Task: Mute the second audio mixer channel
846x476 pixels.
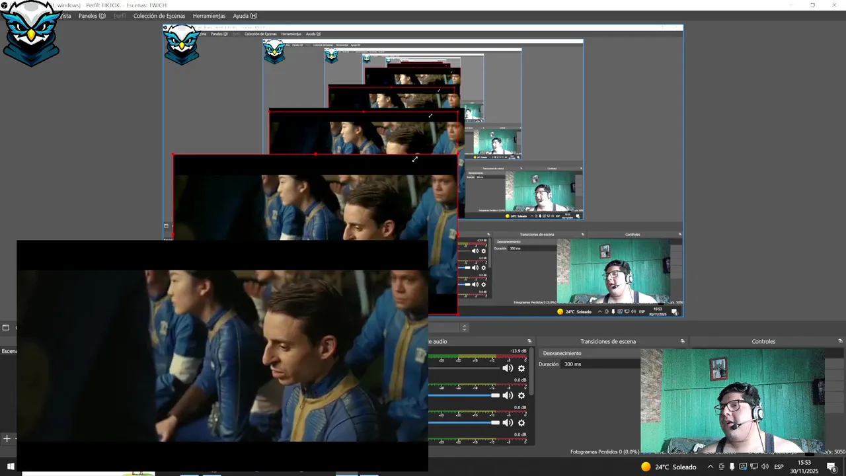Action: pos(508,395)
